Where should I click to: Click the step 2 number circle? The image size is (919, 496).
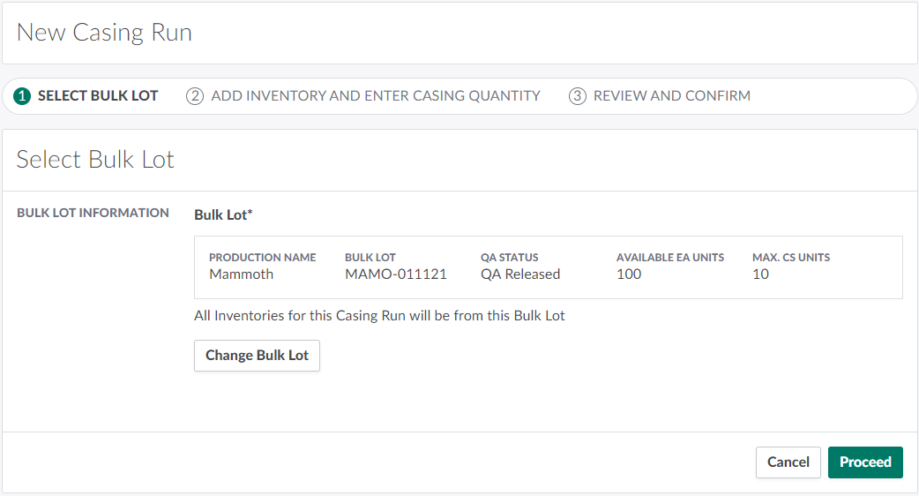[195, 96]
